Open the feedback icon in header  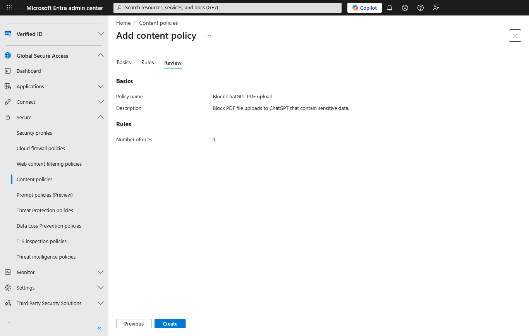click(436, 8)
